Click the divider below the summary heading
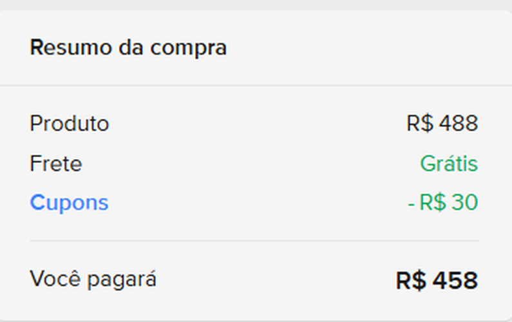 tap(256, 85)
